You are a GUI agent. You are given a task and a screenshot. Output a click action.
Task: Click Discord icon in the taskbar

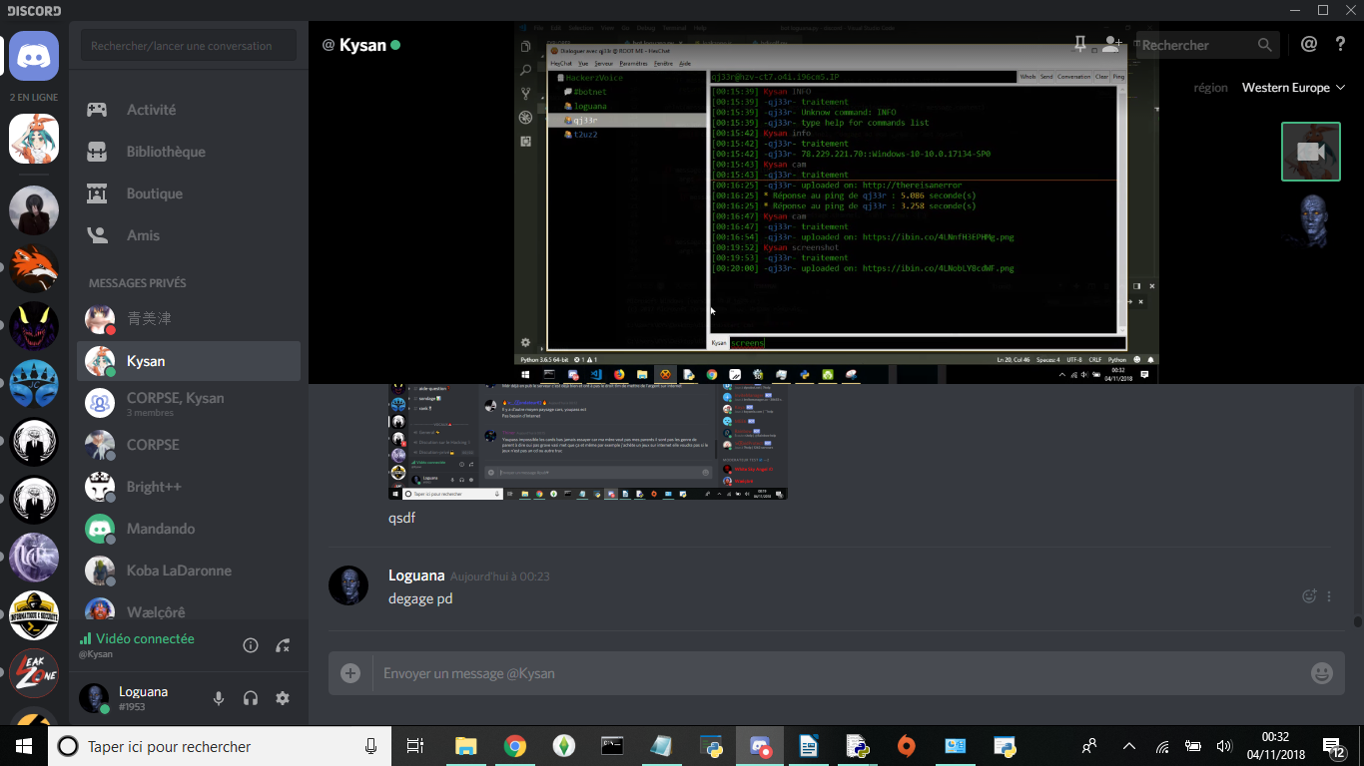pyautogui.click(x=760, y=746)
